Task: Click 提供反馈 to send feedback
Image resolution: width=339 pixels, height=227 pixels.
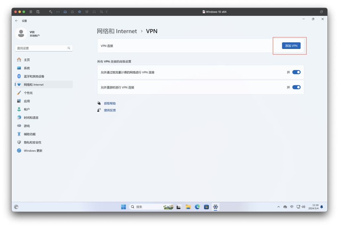Action: coord(110,110)
